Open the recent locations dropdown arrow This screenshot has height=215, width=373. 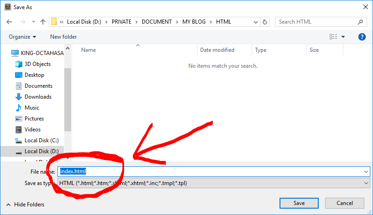[33, 22]
